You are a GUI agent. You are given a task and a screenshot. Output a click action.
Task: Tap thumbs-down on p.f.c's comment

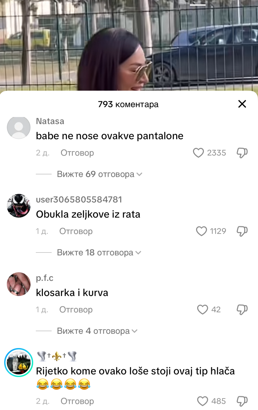pyautogui.click(x=242, y=309)
